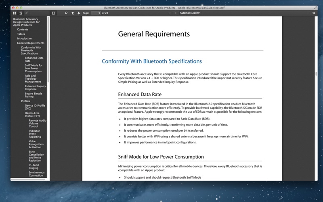This screenshot has width=323, height=202.
Task: Open 'Bluetooth Accessory Design Guidelines' outline root
Action: point(26,22)
